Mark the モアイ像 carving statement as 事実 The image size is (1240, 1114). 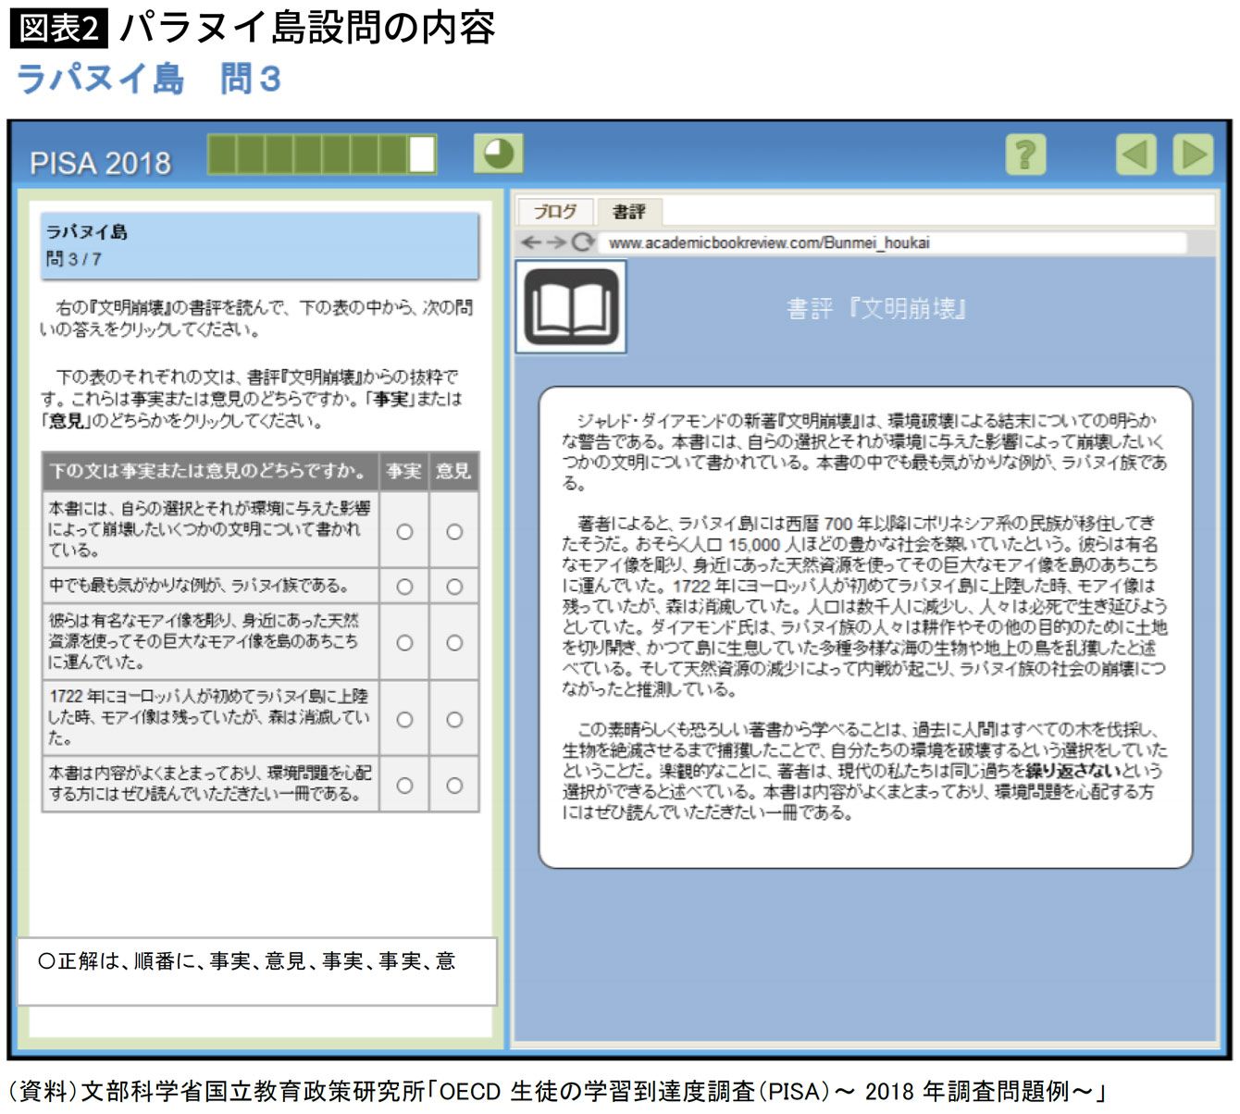404,643
